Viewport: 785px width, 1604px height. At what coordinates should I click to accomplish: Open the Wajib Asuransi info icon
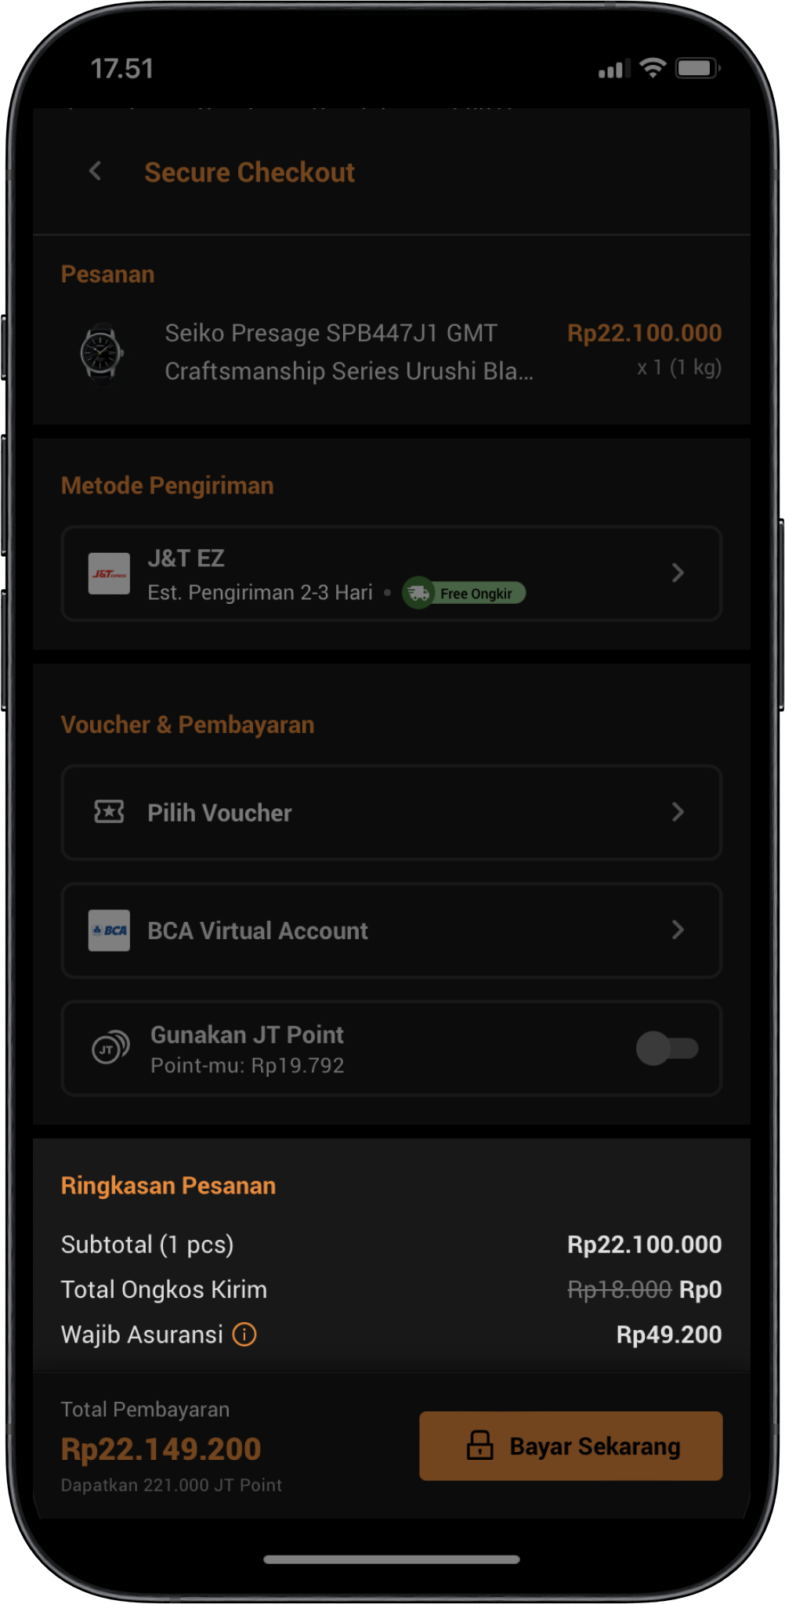pos(244,1334)
